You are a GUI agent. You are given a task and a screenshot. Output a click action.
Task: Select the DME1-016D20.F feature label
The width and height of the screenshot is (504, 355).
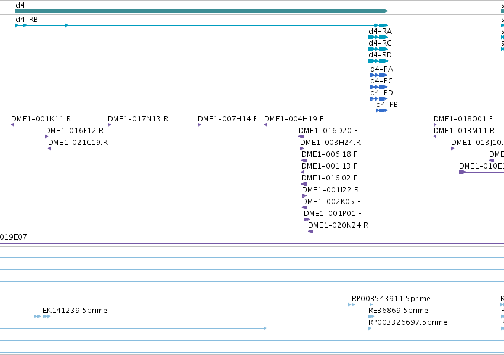coord(328,131)
